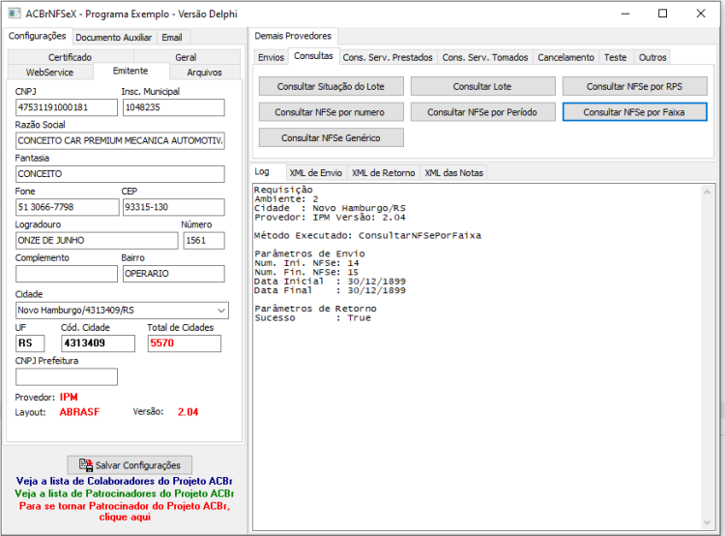
Task: Click Consultar Situação do Lote button
Action: (x=331, y=86)
